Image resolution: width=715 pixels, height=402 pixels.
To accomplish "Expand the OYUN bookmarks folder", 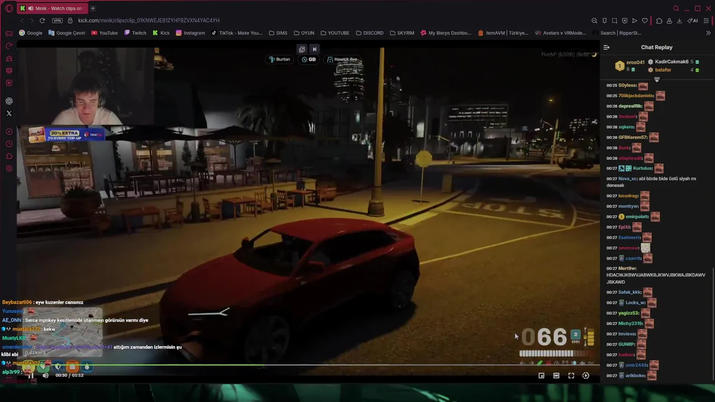I will pyautogui.click(x=304, y=33).
